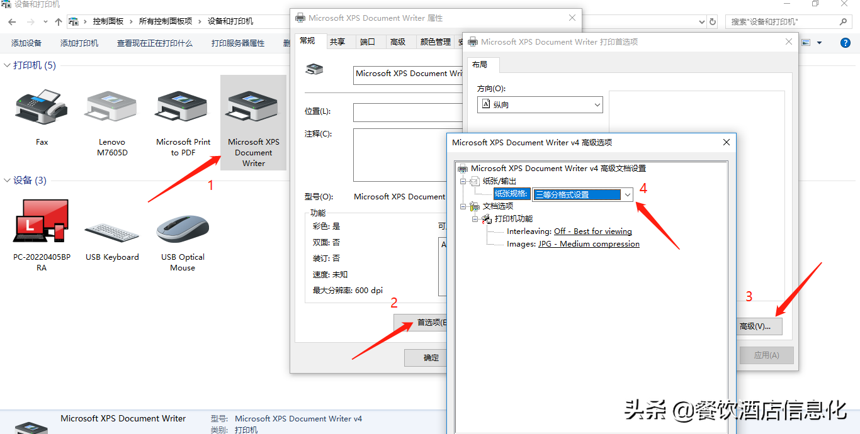Click the change view icon in toolbar
This screenshot has width=860, height=434.
coord(806,43)
